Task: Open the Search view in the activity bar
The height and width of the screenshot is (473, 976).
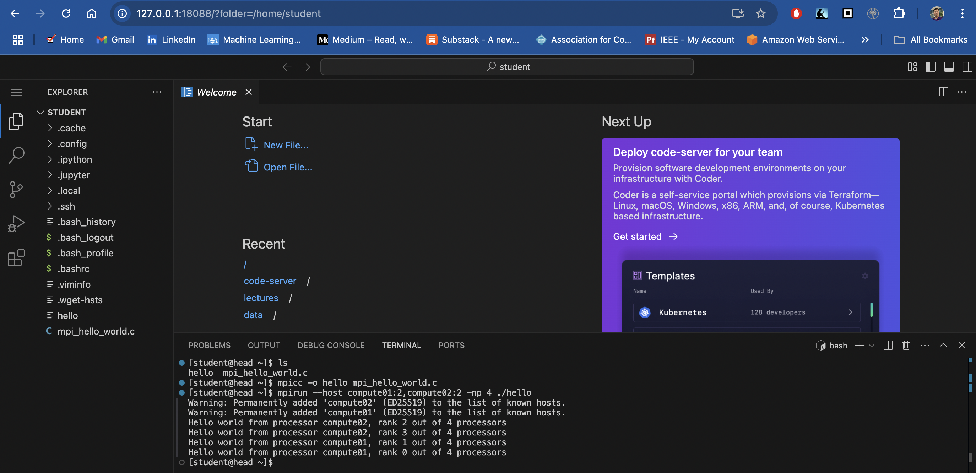Action: pyautogui.click(x=16, y=155)
